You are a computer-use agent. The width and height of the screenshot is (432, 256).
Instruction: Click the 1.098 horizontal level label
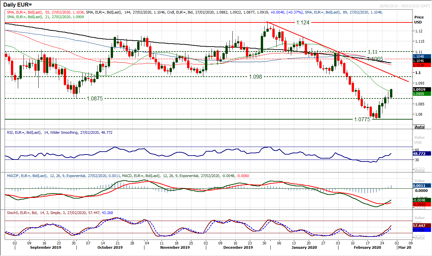pyautogui.click(x=256, y=77)
